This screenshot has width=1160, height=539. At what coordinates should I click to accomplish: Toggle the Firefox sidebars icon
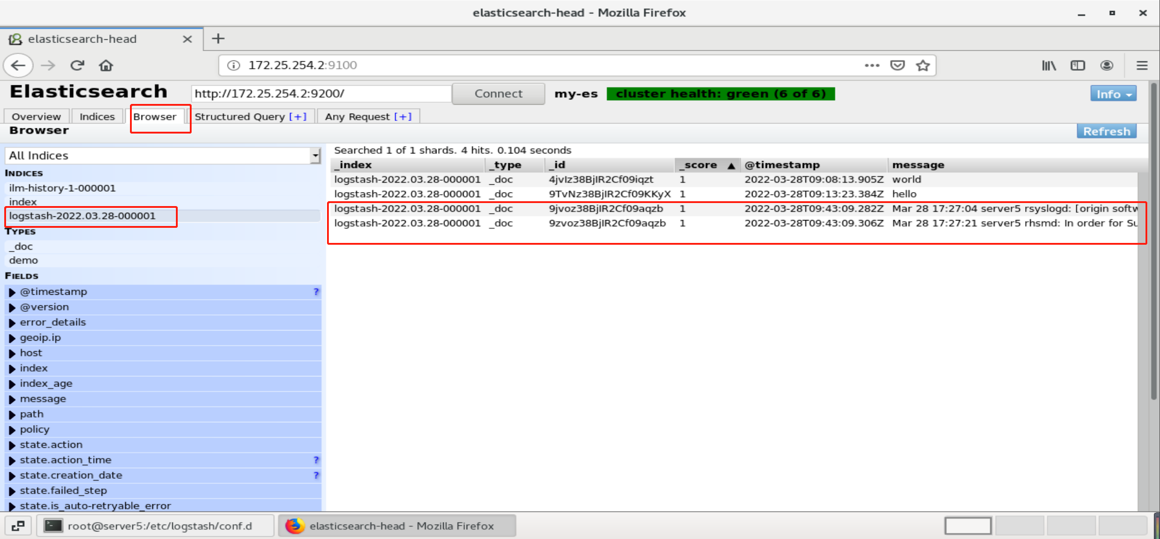[x=1078, y=65]
